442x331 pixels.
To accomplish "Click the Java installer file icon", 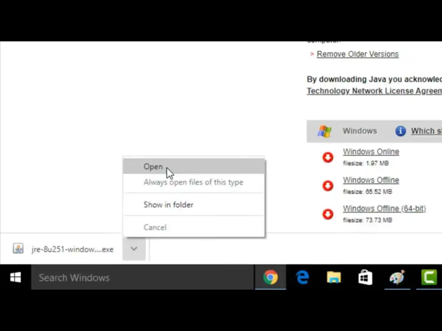I will [18, 249].
